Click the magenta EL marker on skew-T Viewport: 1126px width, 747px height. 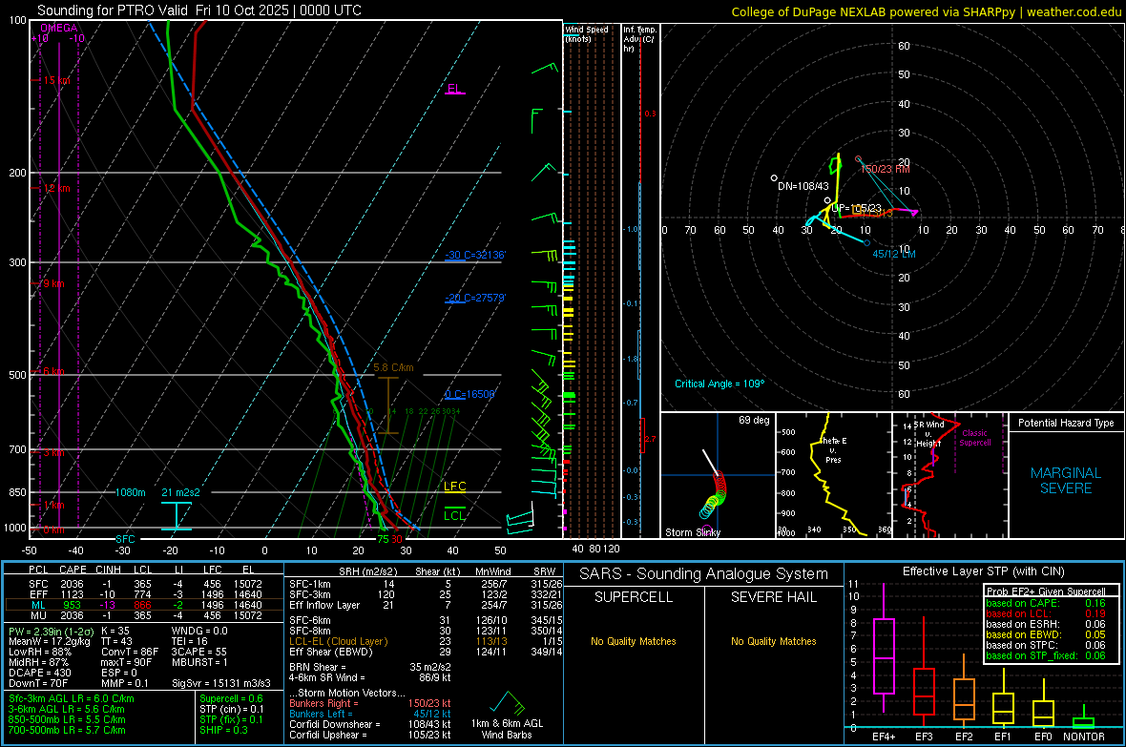coord(454,89)
